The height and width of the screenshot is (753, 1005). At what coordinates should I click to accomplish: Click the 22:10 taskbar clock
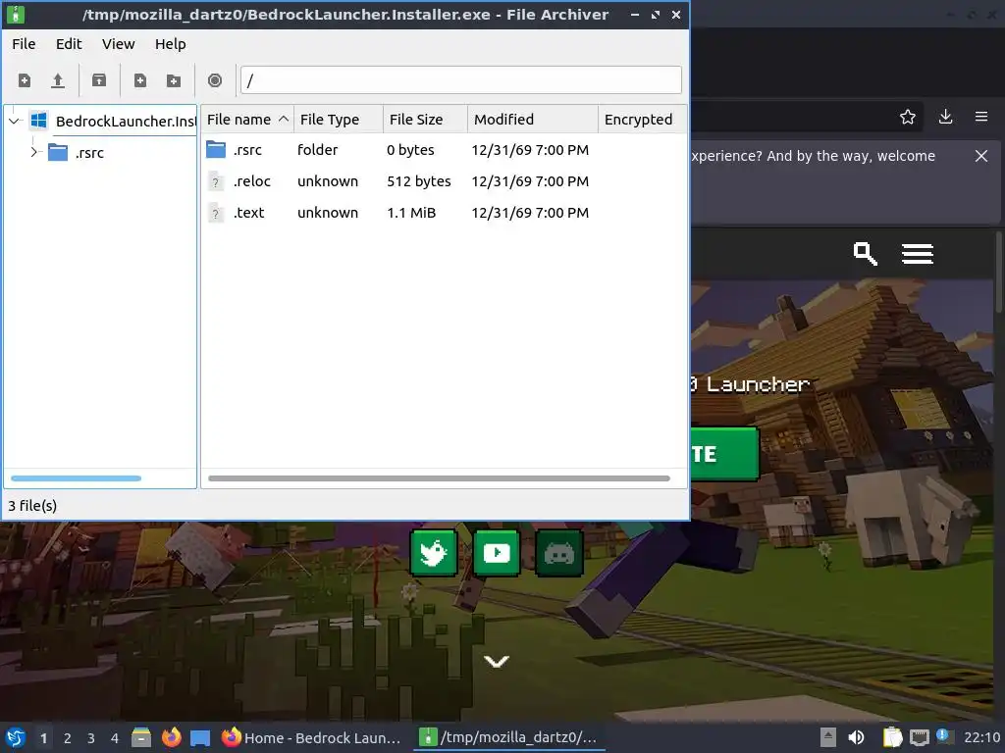981,738
